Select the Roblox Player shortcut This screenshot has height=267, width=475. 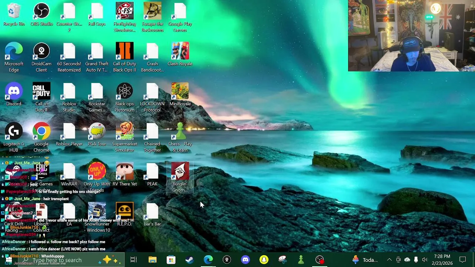69,135
